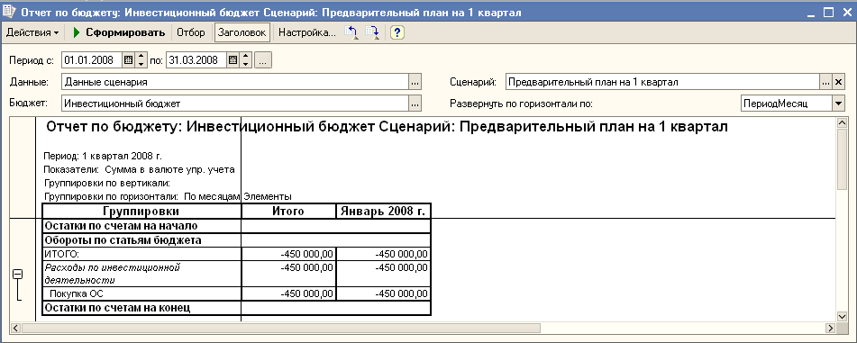
Task: Click the horizontal scrollbar thumb
Action: click(281, 328)
